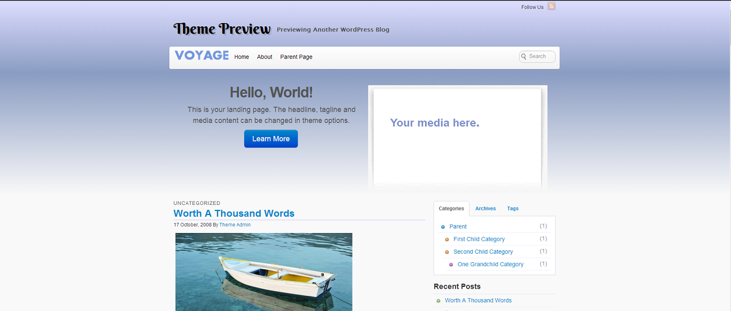
Task: Click the magnifier icon in search box
Action: tap(524, 57)
